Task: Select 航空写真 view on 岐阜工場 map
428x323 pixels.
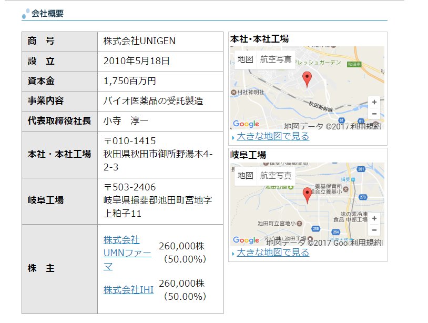Action: click(276, 175)
